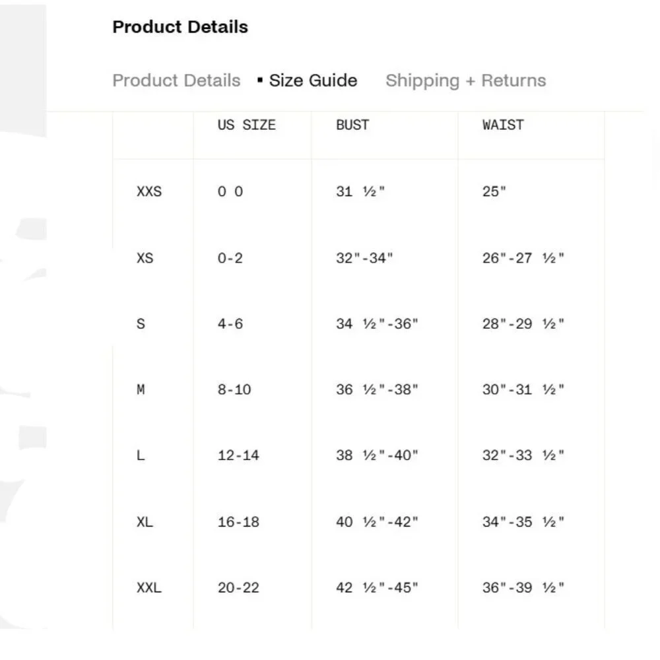Click the 38 ½"-40" bust cell

coord(377,455)
